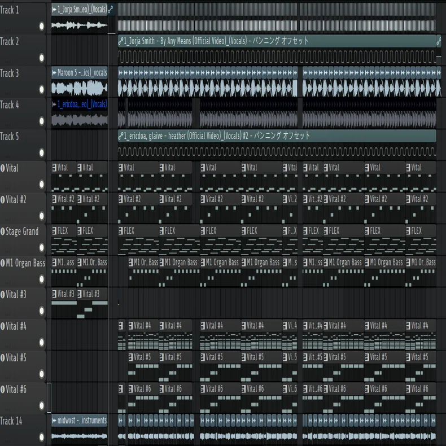
Task: Click the instrument icon before the Stage Grand name
Action: pos(3,231)
